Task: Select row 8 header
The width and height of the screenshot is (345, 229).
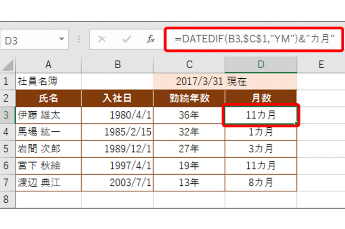Action: pyautogui.click(x=8, y=200)
